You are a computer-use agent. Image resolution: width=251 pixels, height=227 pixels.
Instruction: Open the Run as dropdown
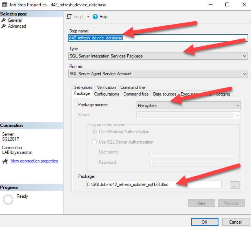244,74
